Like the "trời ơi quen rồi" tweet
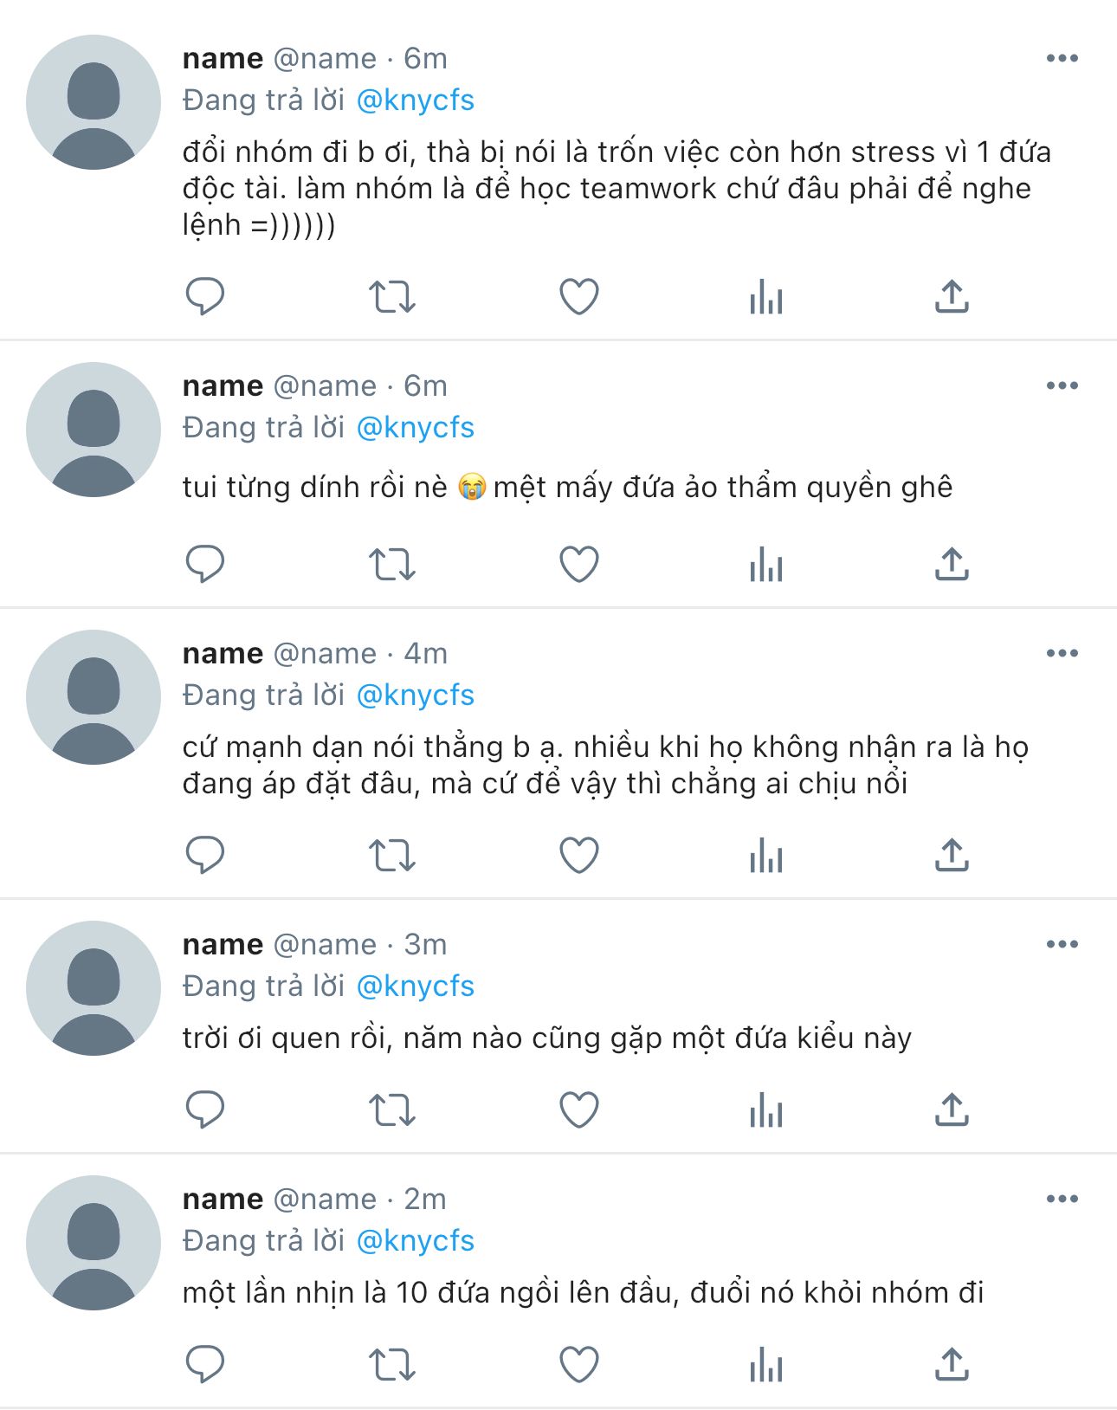This screenshot has width=1117, height=1410. pos(579,1109)
